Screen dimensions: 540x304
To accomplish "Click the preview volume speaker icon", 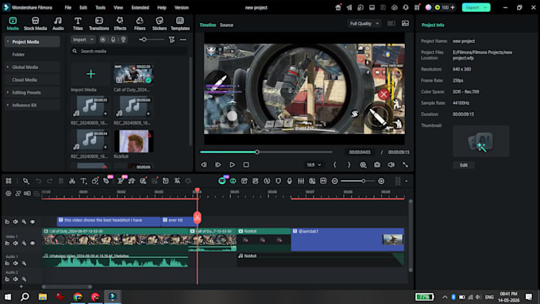I will point(391,165).
